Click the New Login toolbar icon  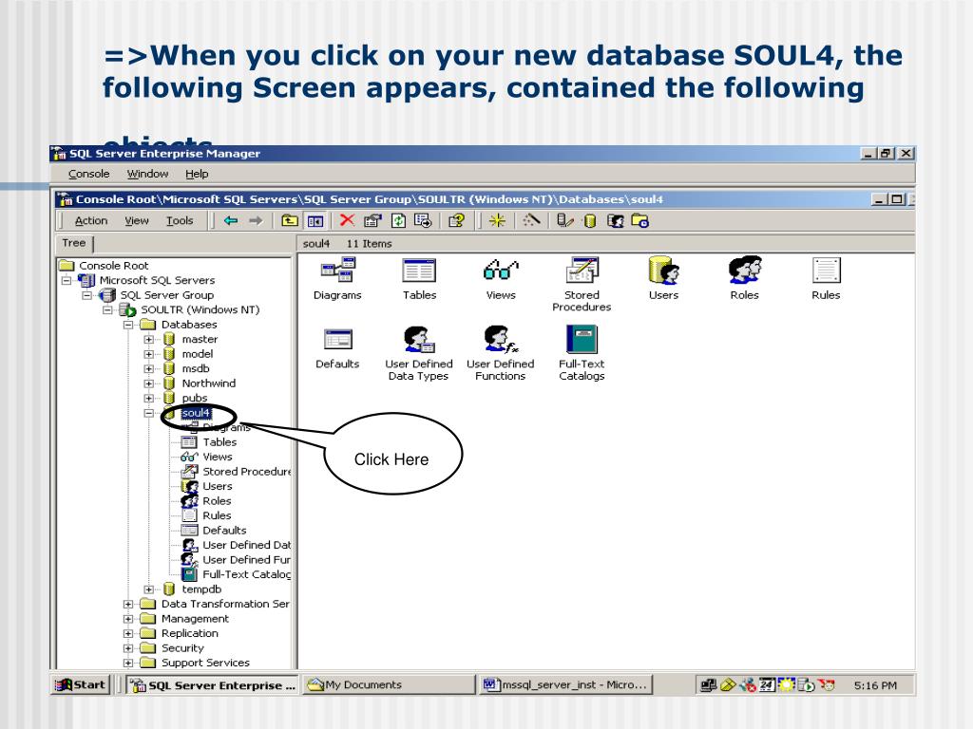pos(615,220)
